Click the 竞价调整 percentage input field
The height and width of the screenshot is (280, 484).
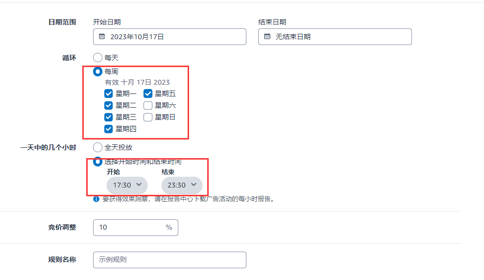pos(136,228)
